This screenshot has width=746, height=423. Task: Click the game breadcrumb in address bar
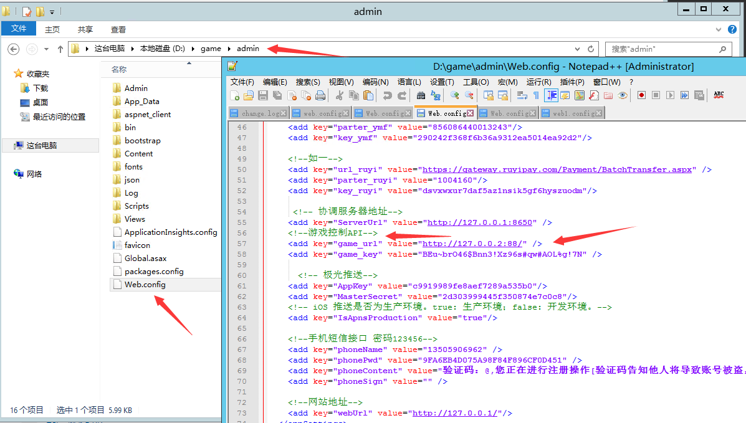point(211,49)
